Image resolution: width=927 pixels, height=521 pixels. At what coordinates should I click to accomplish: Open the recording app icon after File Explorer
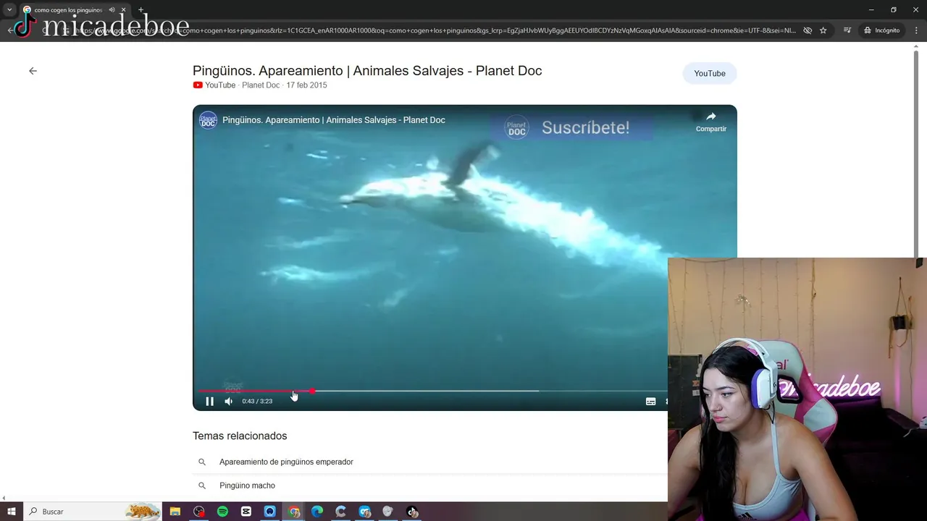point(199,512)
